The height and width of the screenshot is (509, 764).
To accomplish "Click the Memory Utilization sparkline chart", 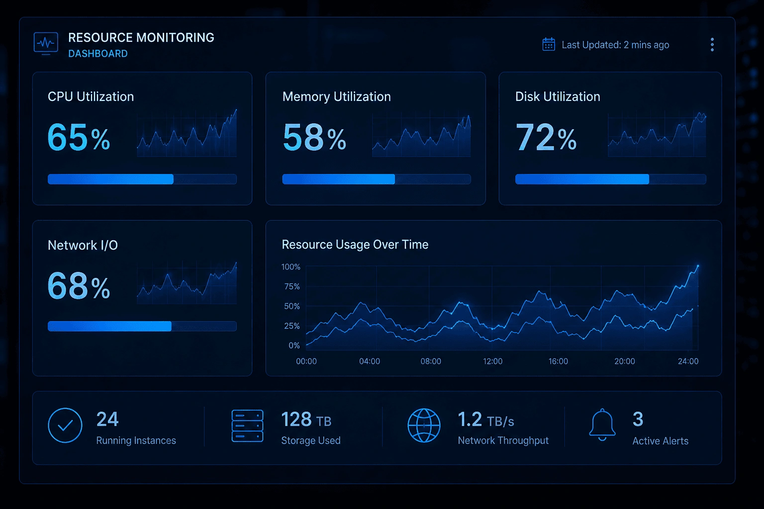I will pos(421,135).
